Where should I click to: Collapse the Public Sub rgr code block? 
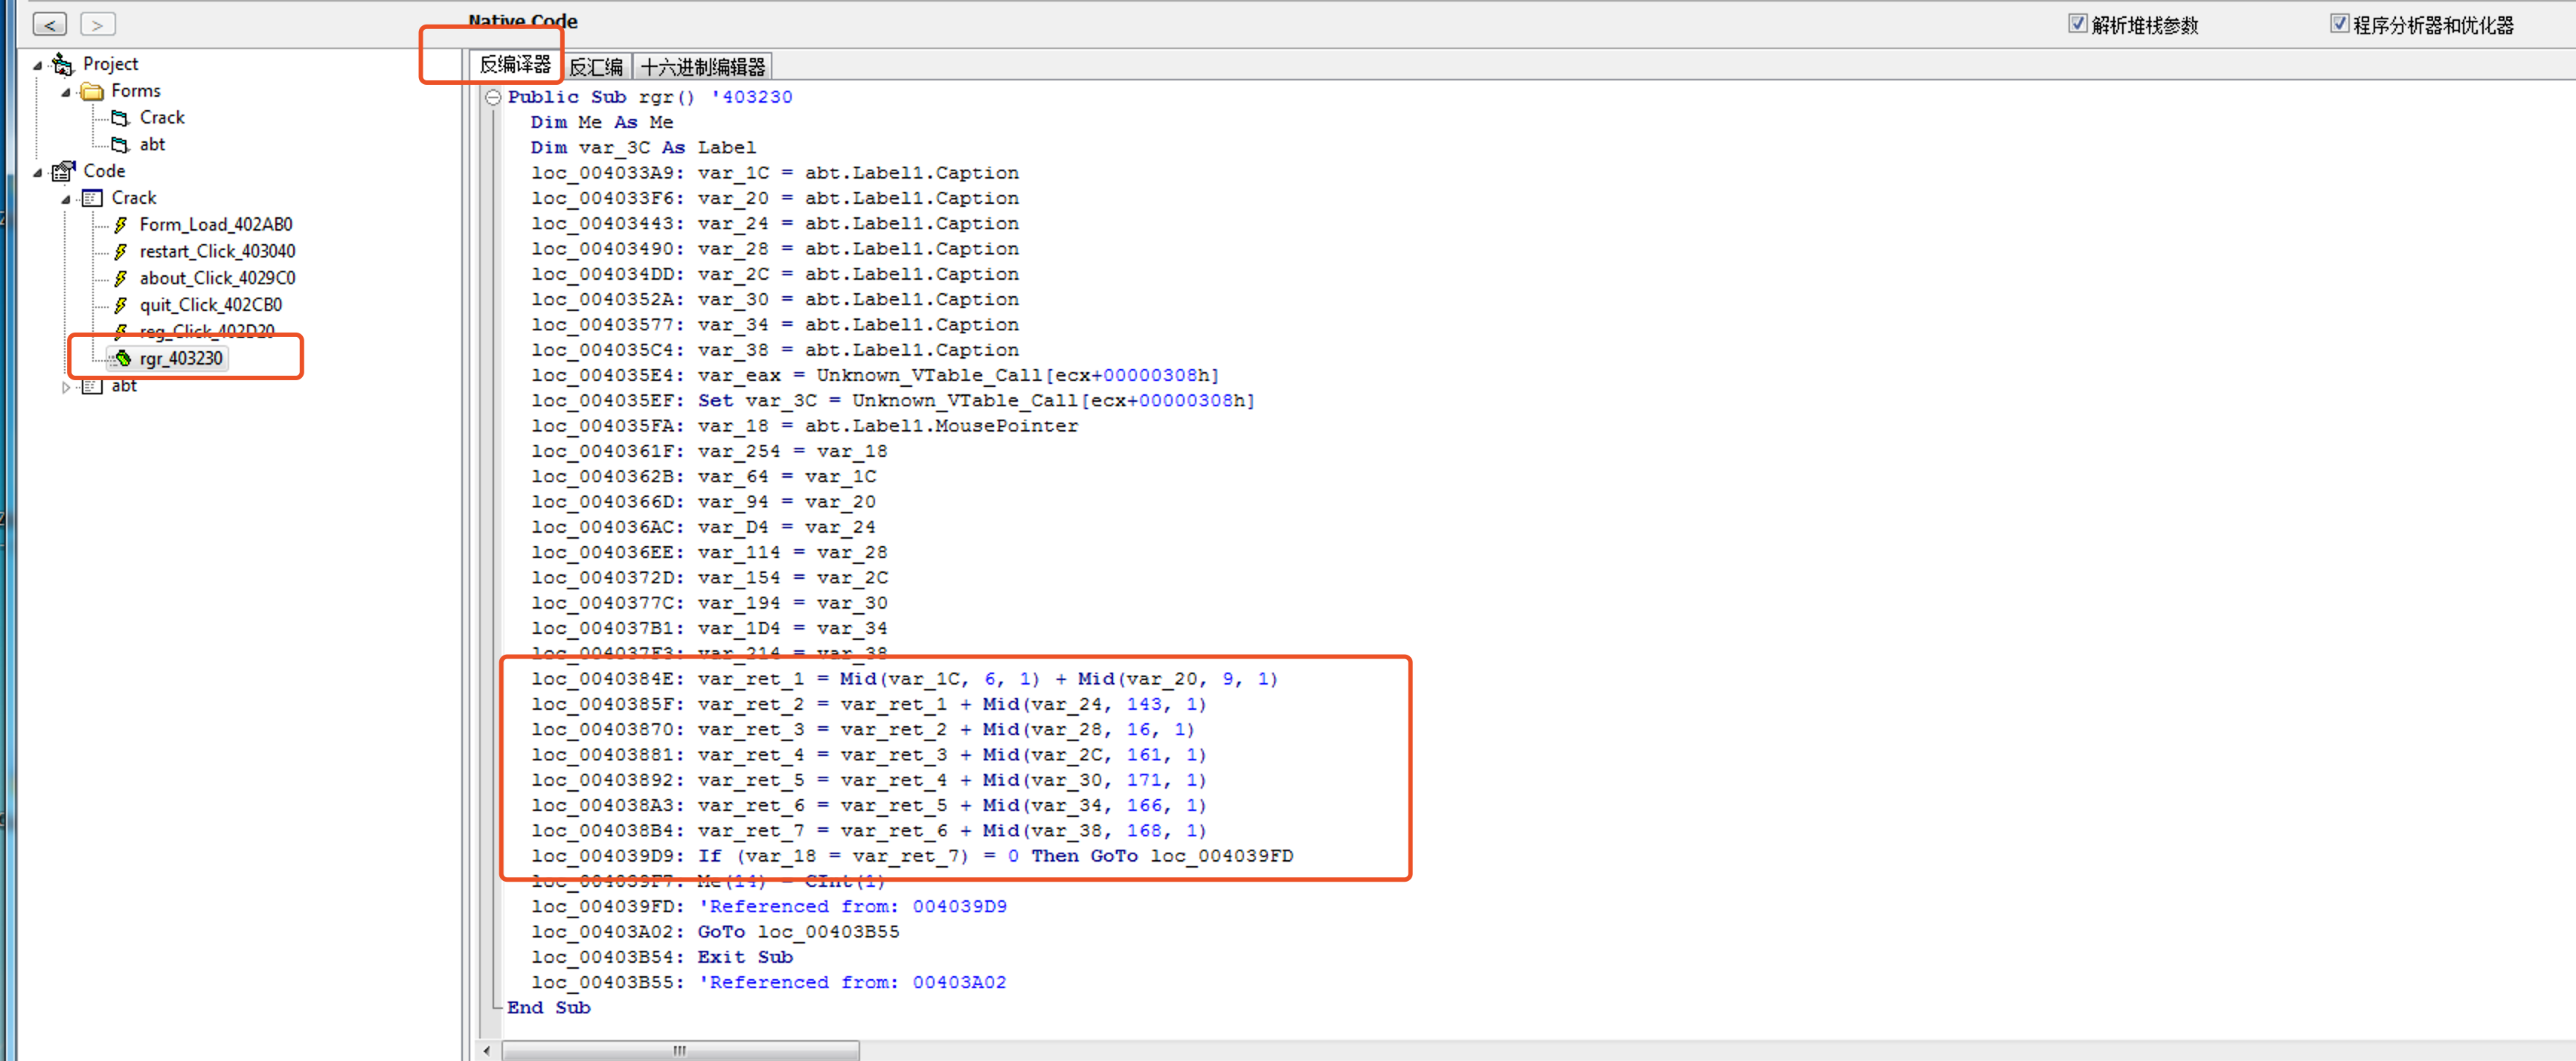click(x=493, y=97)
